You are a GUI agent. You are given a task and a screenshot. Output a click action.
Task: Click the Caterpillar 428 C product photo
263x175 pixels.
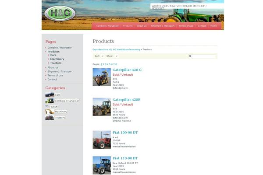tap(102, 77)
